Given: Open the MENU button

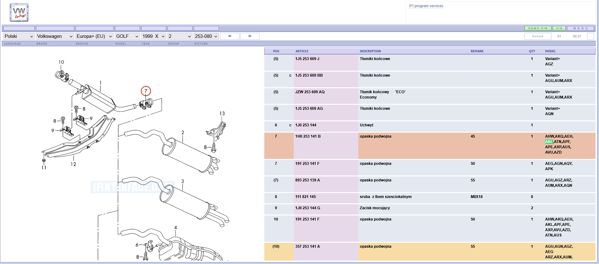Looking at the screenshot, I should click(x=581, y=28).
